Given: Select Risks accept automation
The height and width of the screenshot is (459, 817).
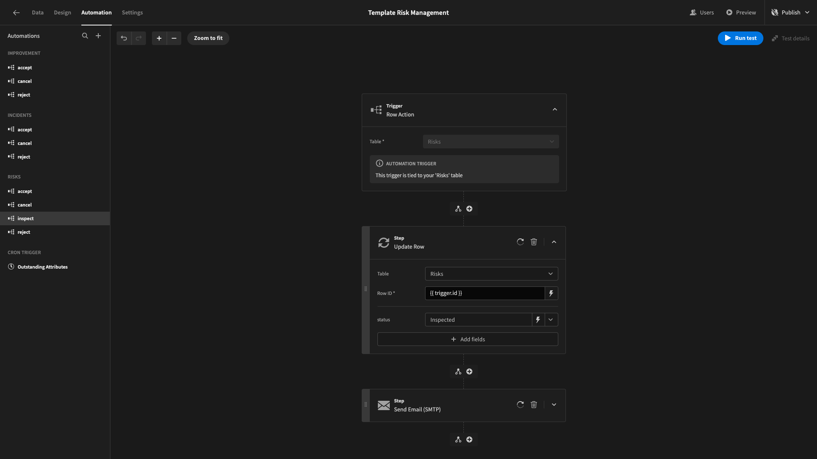Looking at the screenshot, I should [55, 191].
